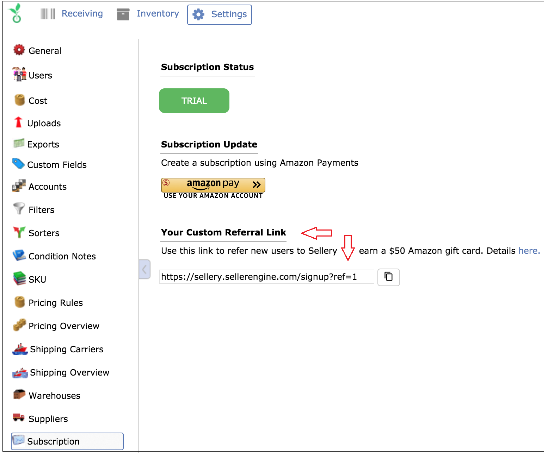
Task: Click 'Your Custom Referral Link' heading
Action: coord(224,233)
